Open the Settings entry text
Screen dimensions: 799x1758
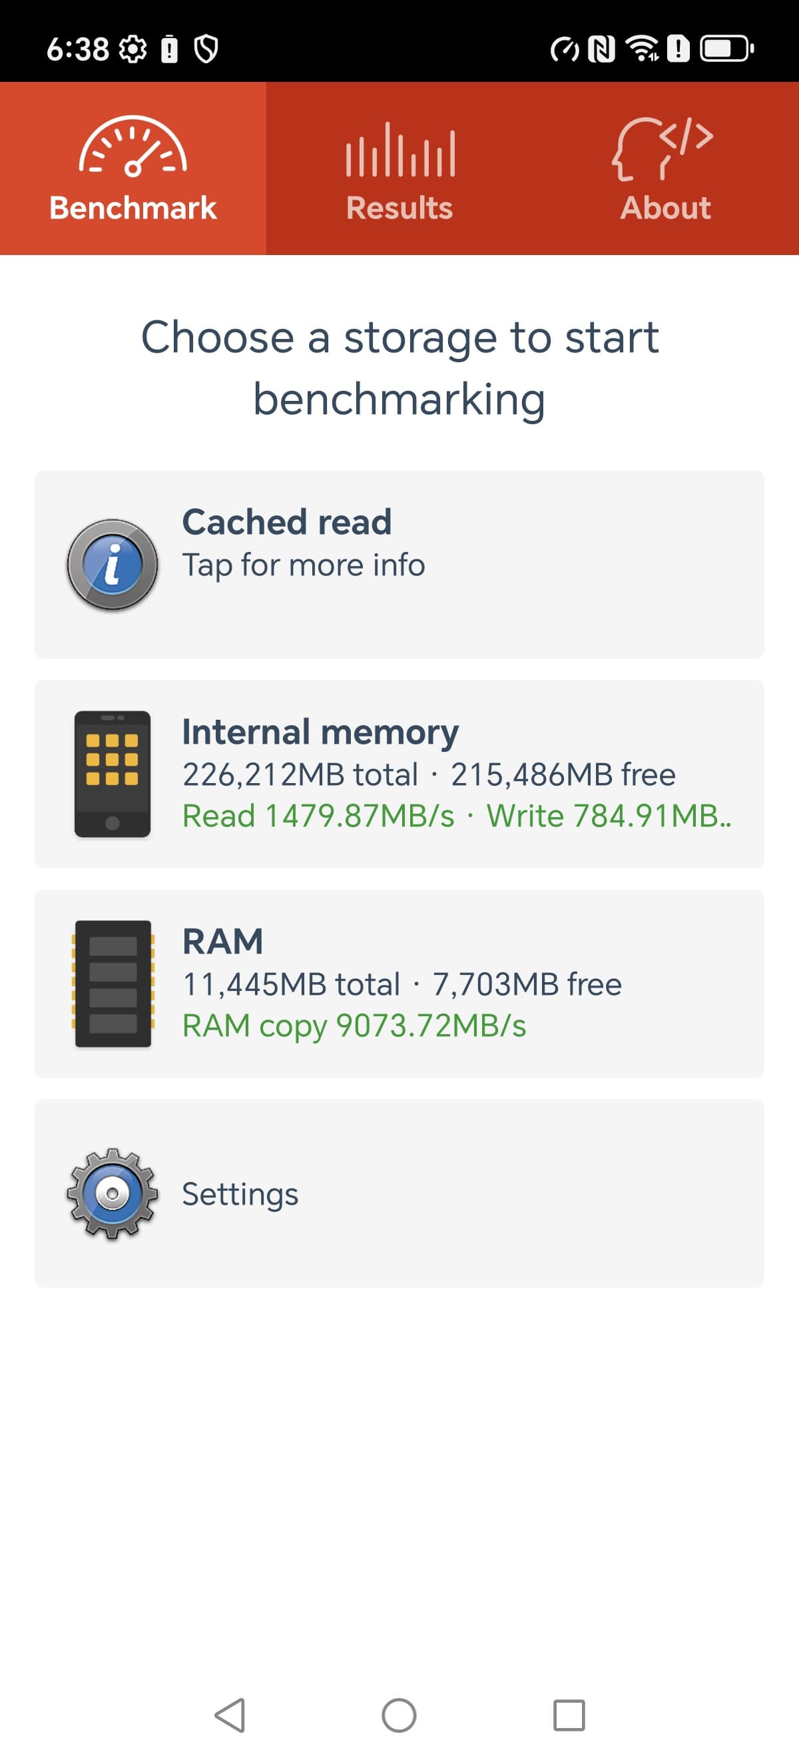tap(240, 1194)
